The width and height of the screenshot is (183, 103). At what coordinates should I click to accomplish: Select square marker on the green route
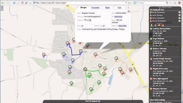click(89, 75)
